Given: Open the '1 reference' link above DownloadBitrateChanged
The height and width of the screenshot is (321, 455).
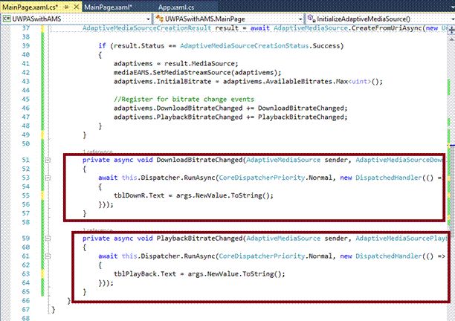Looking at the screenshot, I should tap(97, 152).
